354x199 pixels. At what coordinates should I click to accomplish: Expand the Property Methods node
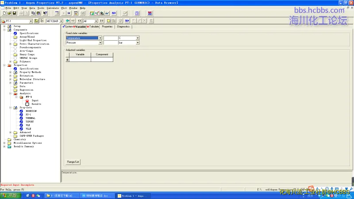[10, 72]
